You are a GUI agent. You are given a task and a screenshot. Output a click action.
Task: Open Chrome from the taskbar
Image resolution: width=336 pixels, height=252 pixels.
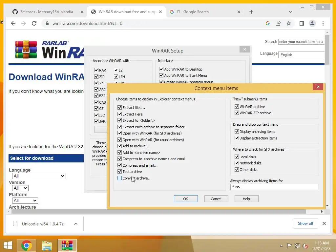[x=27, y=245]
